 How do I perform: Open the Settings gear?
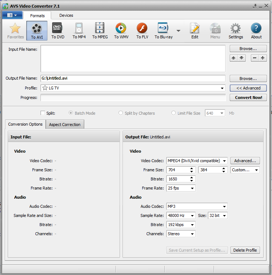click(236, 31)
